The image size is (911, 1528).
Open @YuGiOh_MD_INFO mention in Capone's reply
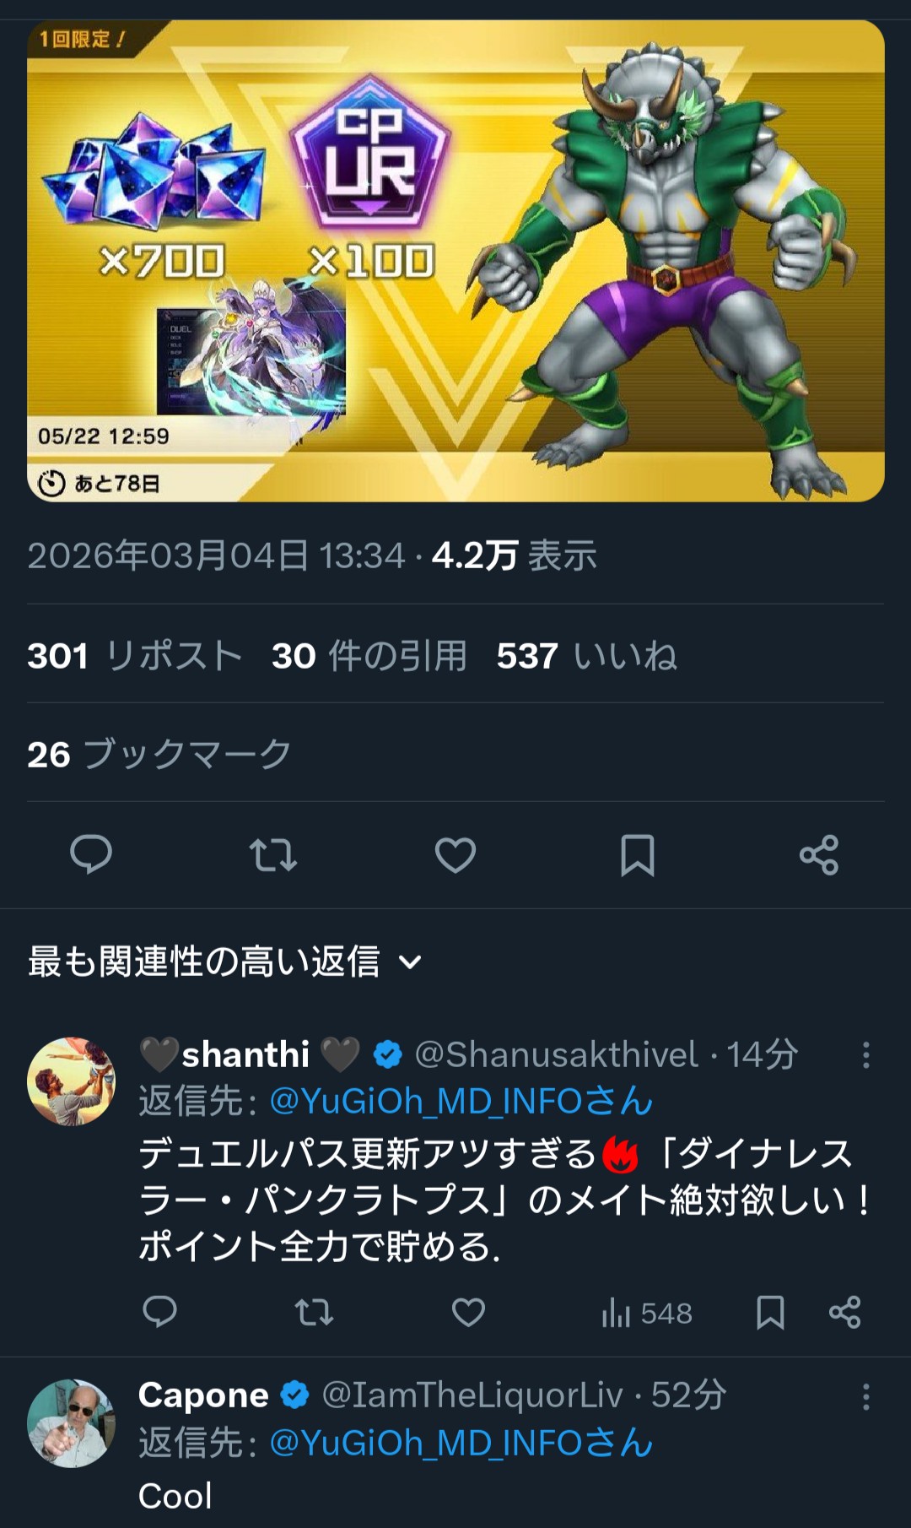[x=461, y=1443]
